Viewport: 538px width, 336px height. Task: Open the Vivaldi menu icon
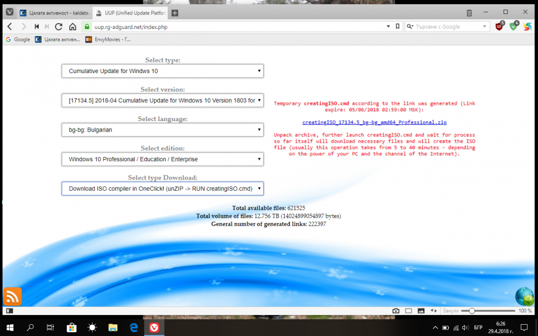point(10,12)
